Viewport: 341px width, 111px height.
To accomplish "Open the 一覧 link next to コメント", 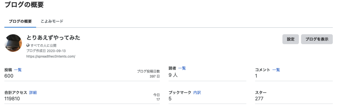I will pyautogui.click(x=276, y=70).
